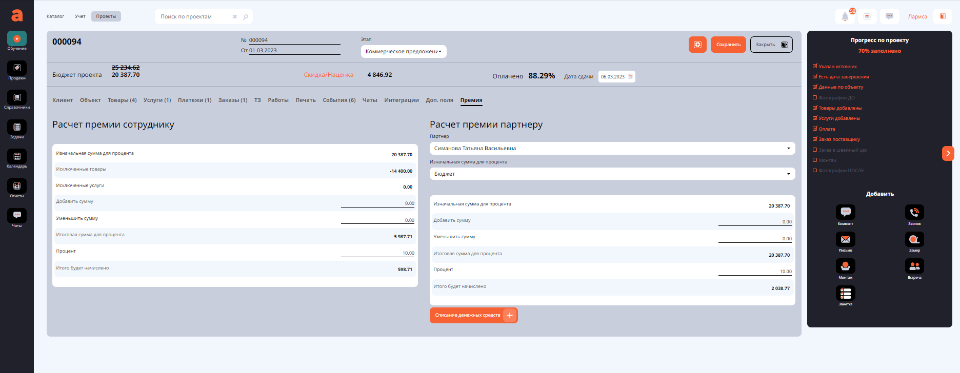This screenshot has height=373, width=960.
Task: Open the Продажи sidebar section
Action: (17, 69)
